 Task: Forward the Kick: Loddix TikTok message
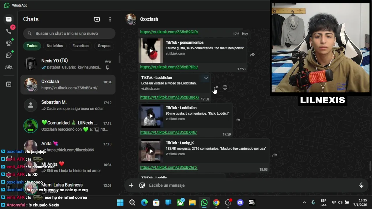coord(238,120)
